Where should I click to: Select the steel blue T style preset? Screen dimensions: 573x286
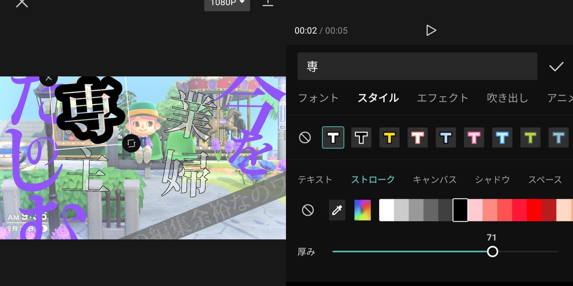tap(559, 138)
